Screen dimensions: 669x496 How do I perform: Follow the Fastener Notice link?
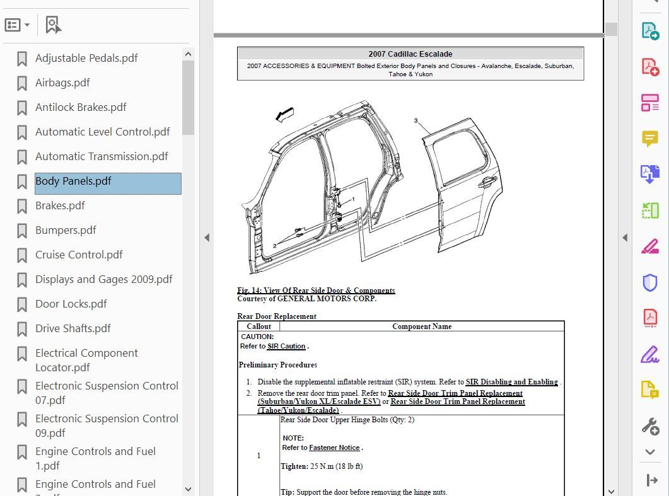point(334,447)
